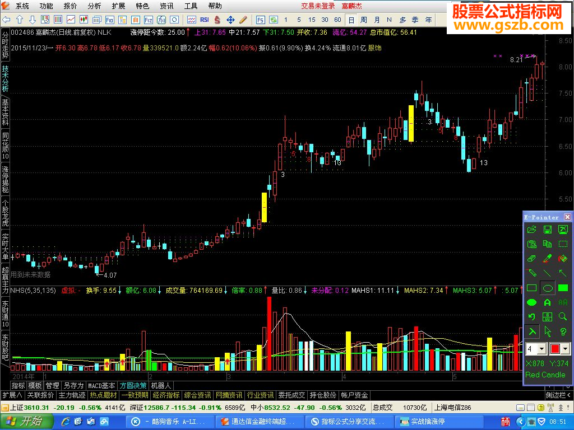Screen dimensions: 574x430
Task: Open the '系统' menu
Action: click(x=22, y=6)
